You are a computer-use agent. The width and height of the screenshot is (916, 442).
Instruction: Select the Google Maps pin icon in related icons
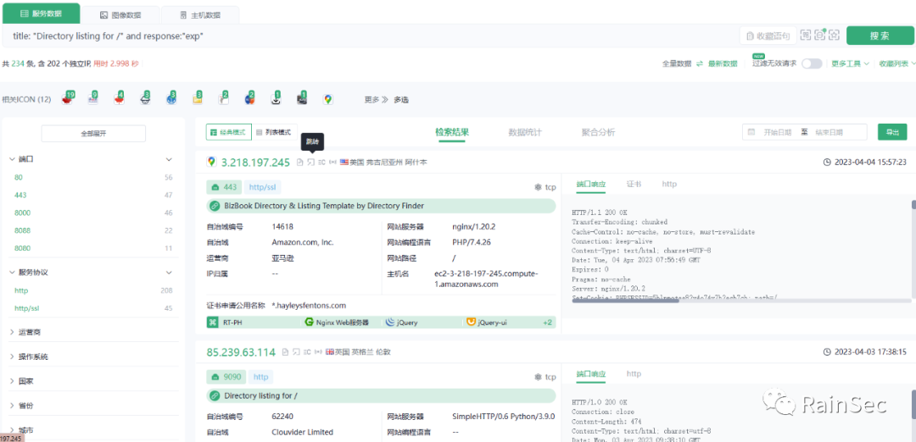point(328,100)
